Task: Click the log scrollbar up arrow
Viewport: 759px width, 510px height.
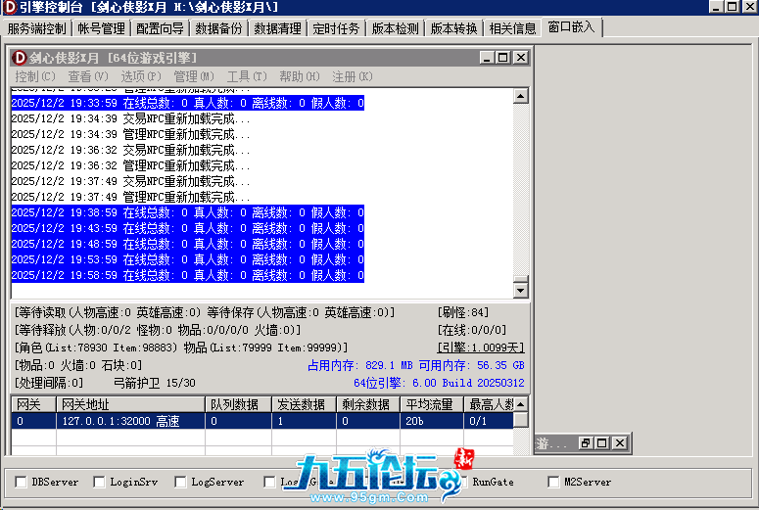Action: [520, 96]
